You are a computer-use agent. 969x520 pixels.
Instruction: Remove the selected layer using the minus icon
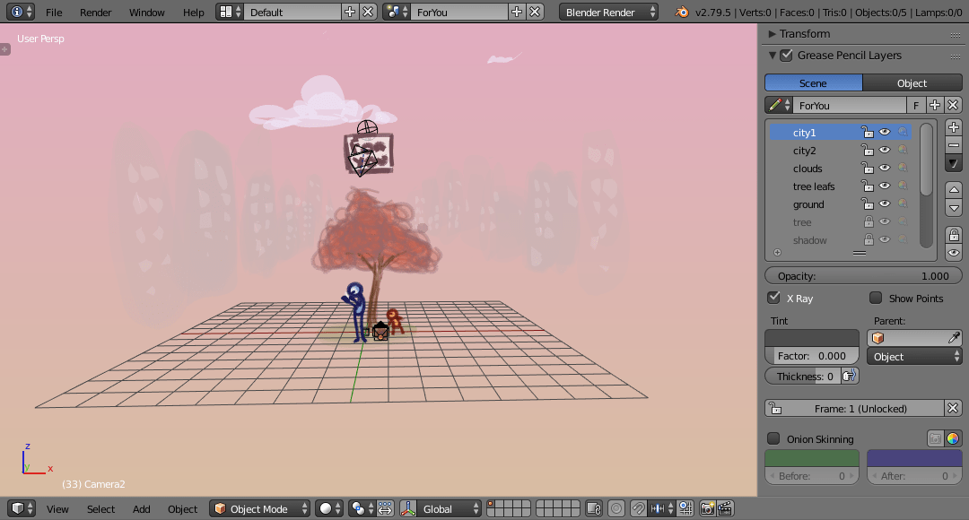click(x=954, y=144)
